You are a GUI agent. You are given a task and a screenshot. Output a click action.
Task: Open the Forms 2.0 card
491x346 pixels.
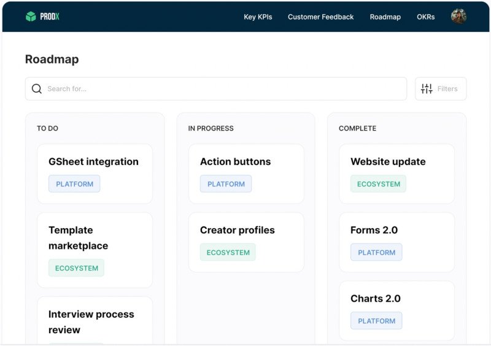[x=396, y=242]
